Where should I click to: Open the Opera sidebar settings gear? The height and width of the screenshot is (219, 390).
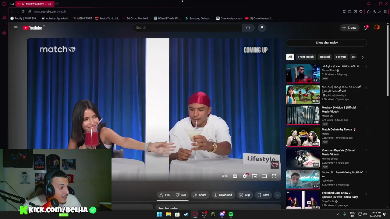coord(4,33)
